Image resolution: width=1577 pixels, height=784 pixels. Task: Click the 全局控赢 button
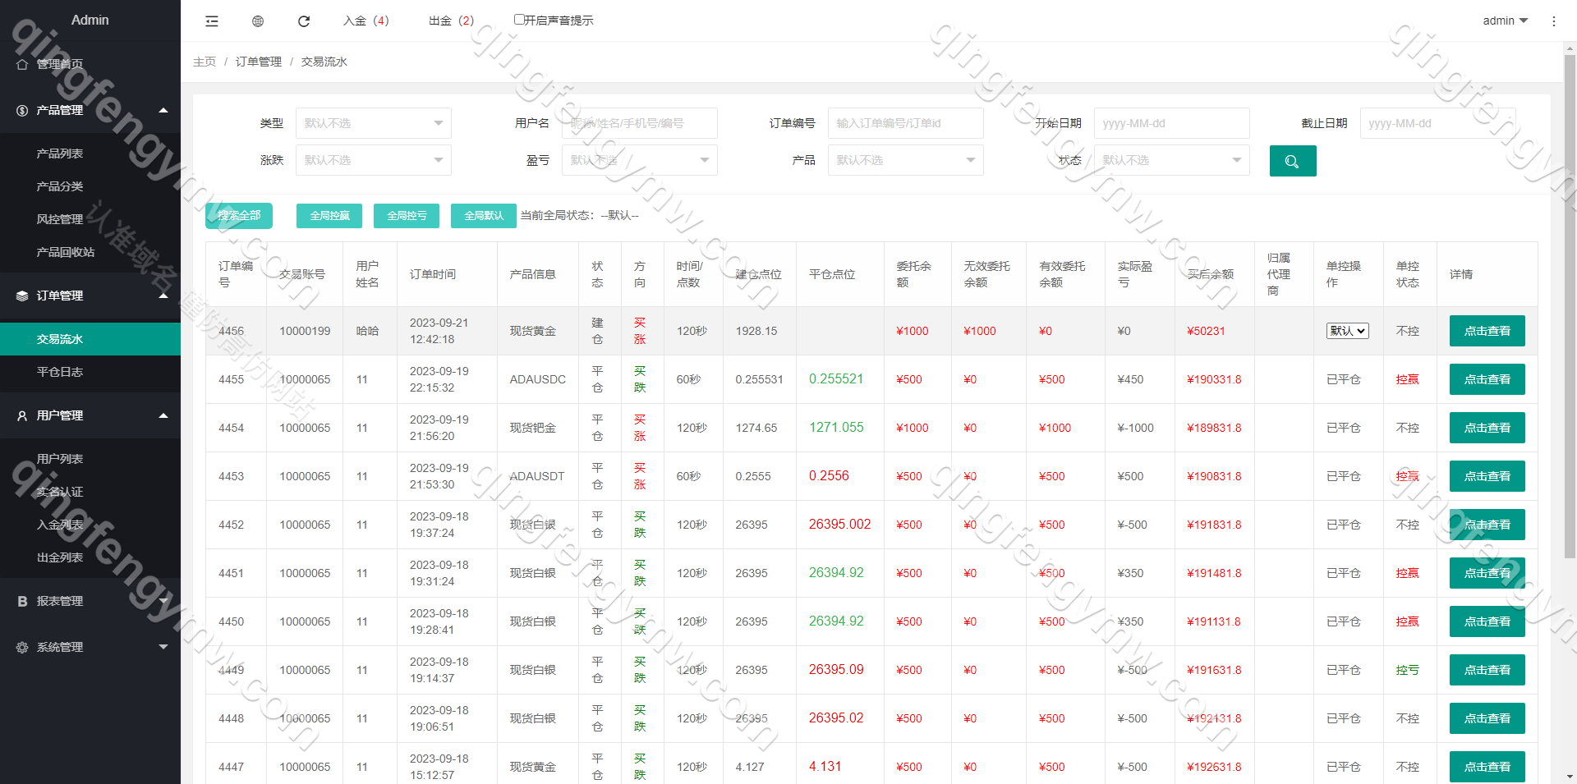coord(329,216)
